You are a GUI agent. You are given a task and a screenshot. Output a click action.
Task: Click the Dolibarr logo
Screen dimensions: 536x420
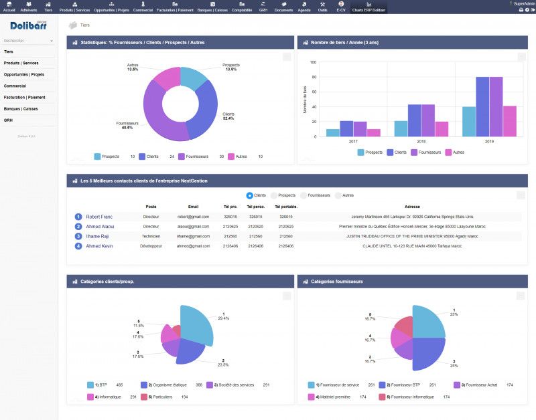29,25
